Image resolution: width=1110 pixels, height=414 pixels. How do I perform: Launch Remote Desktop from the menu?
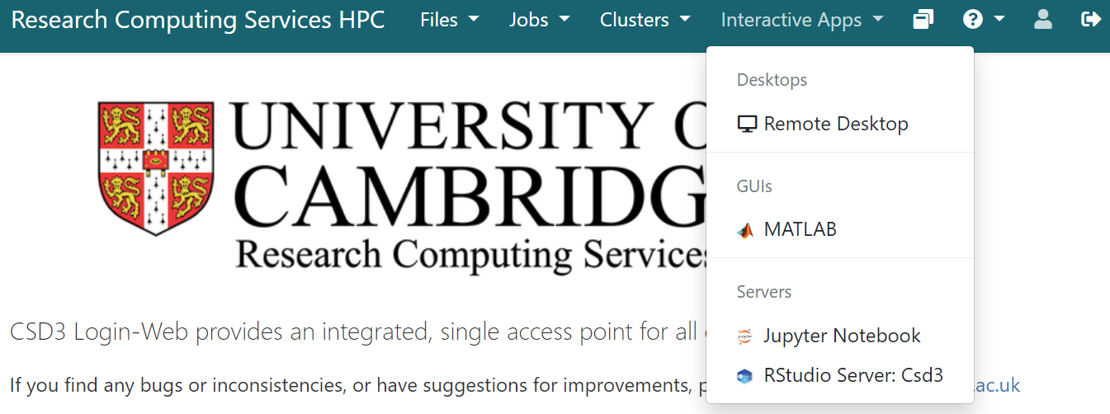coord(835,125)
